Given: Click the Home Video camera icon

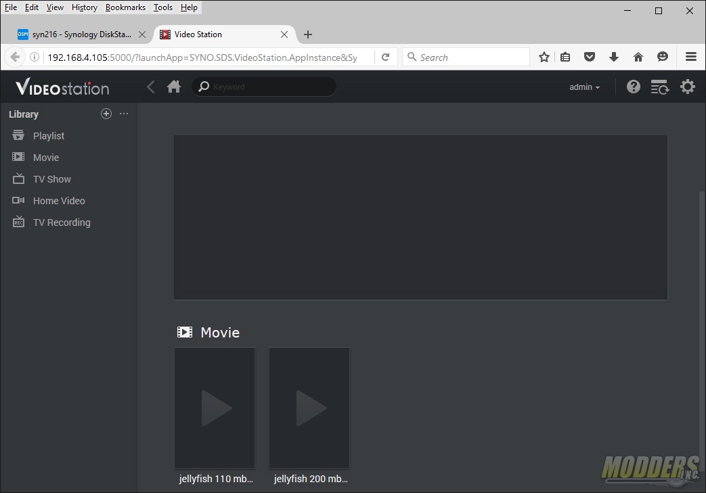Looking at the screenshot, I should [18, 200].
